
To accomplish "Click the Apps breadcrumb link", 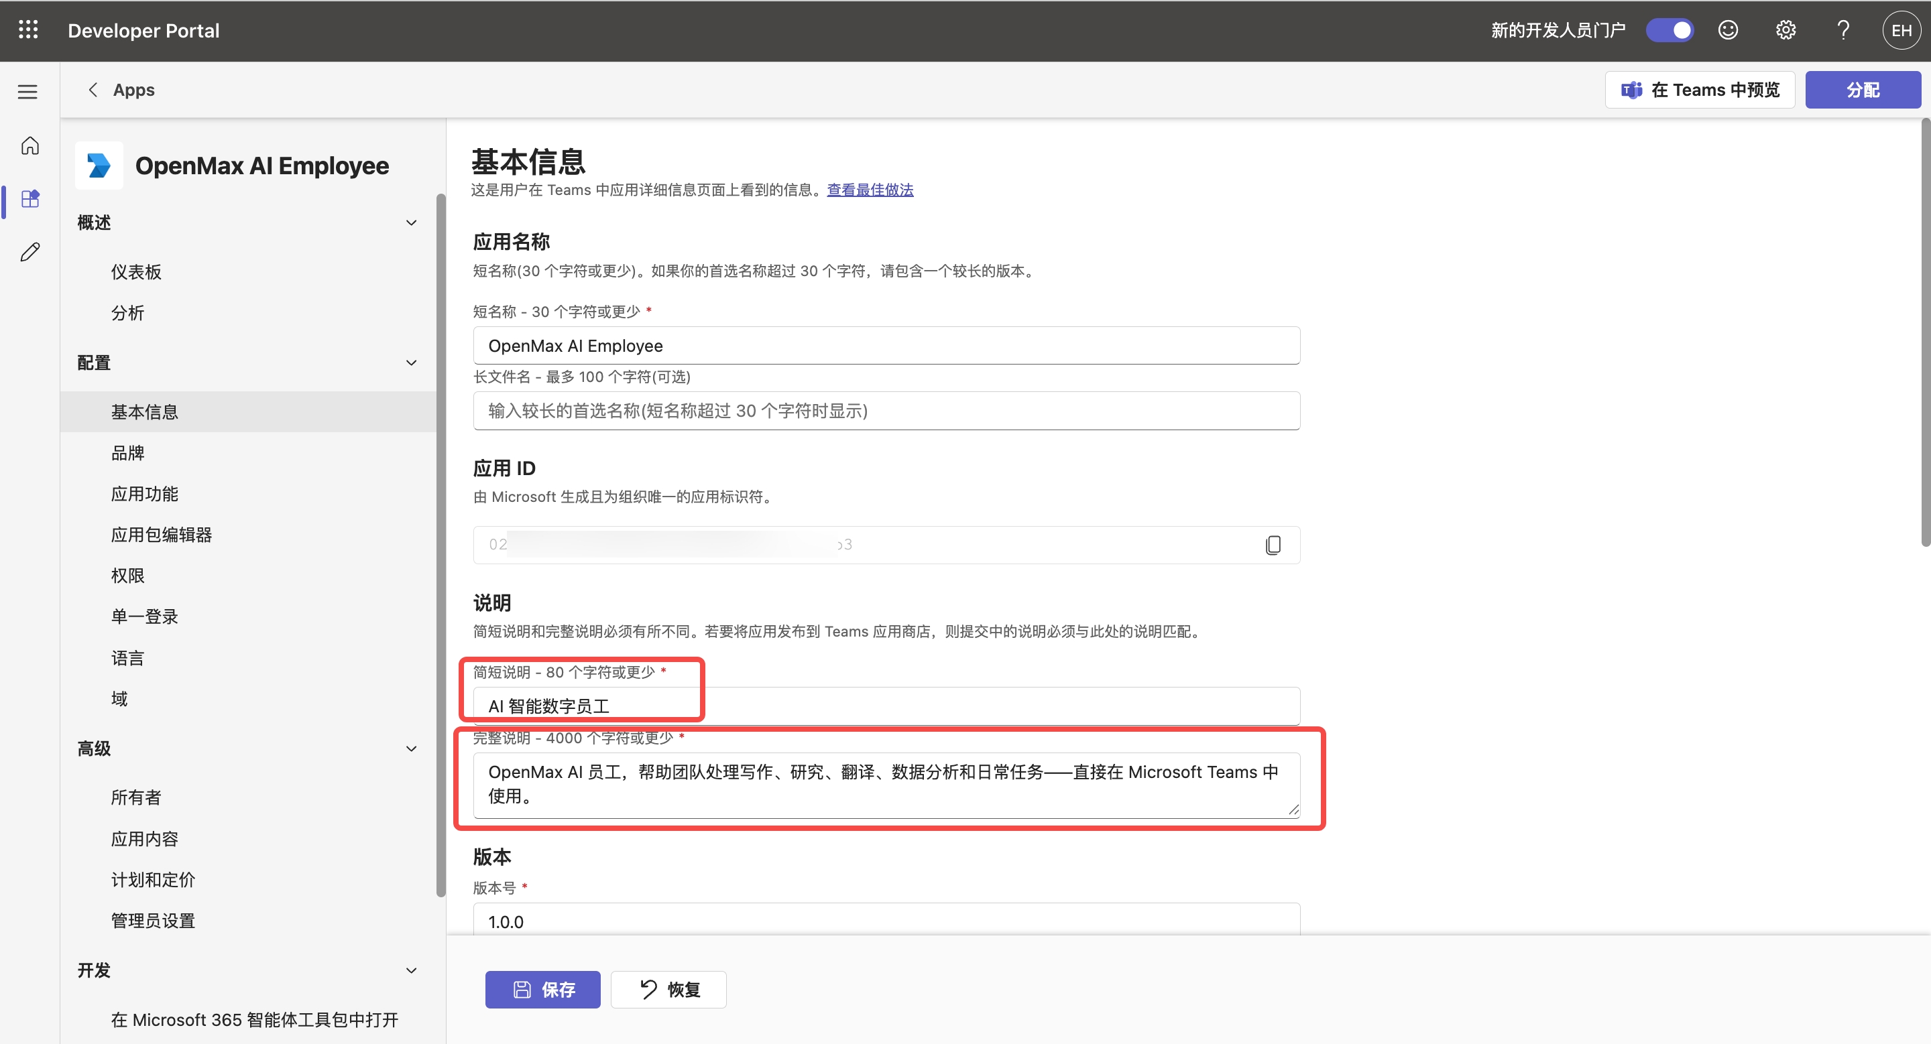I will coord(133,90).
